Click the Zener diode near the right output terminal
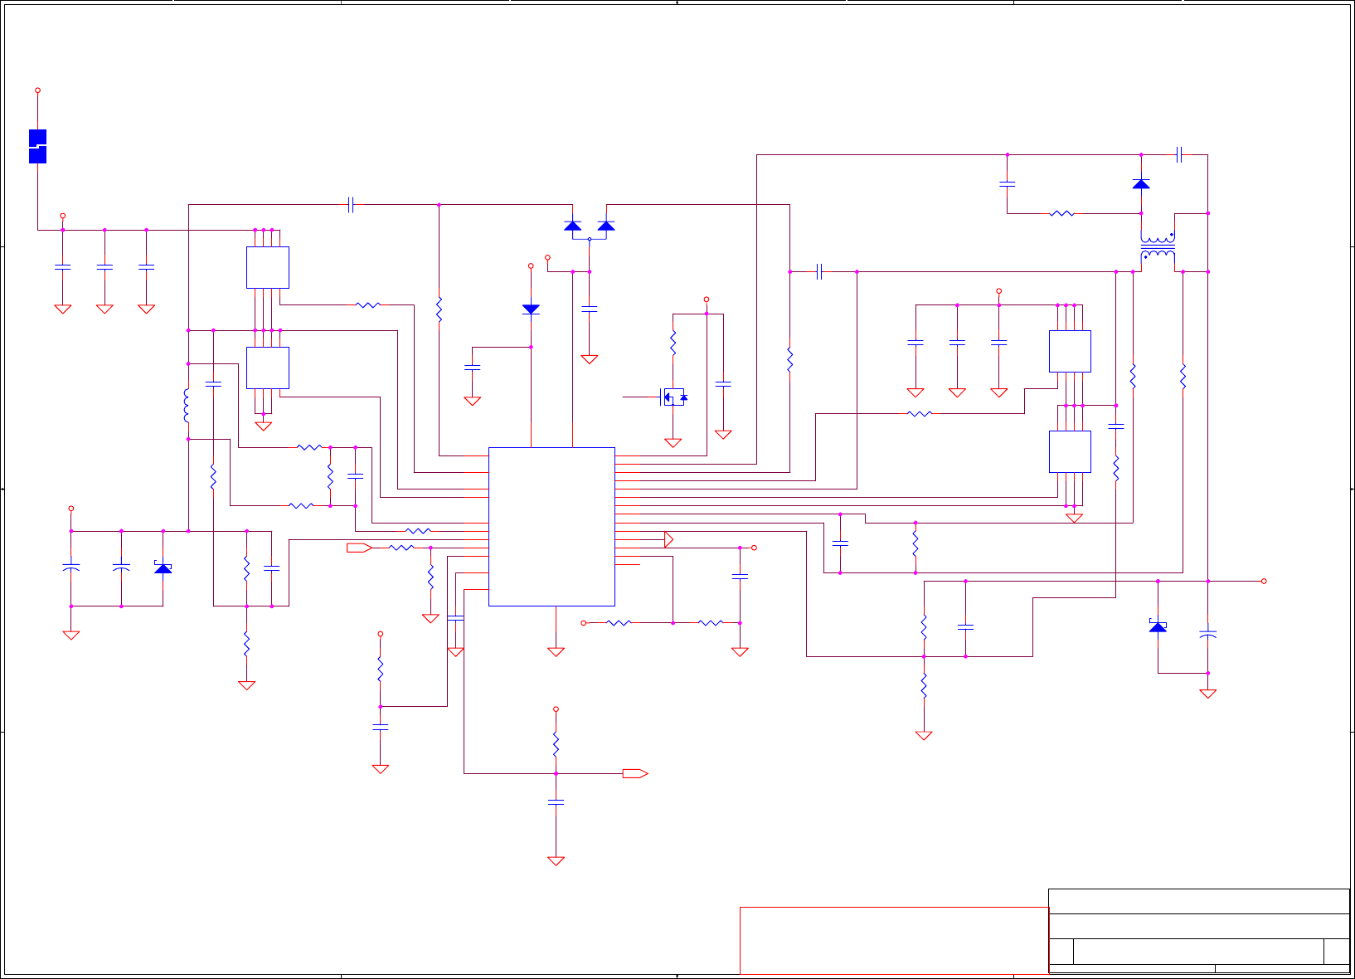The width and height of the screenshot is (1355, 979). coord(1158,626)
